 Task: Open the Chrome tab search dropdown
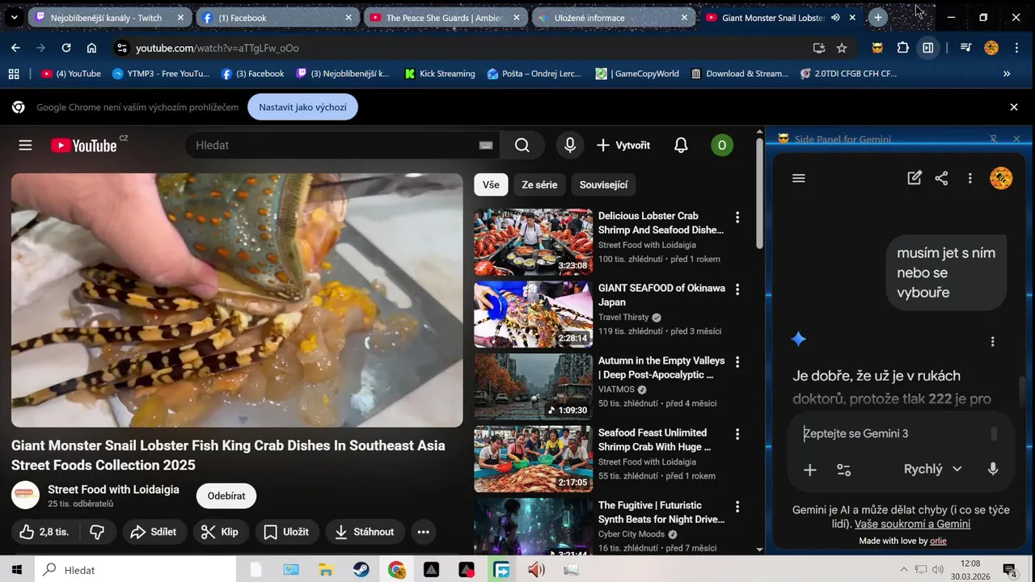pos(14,17)
